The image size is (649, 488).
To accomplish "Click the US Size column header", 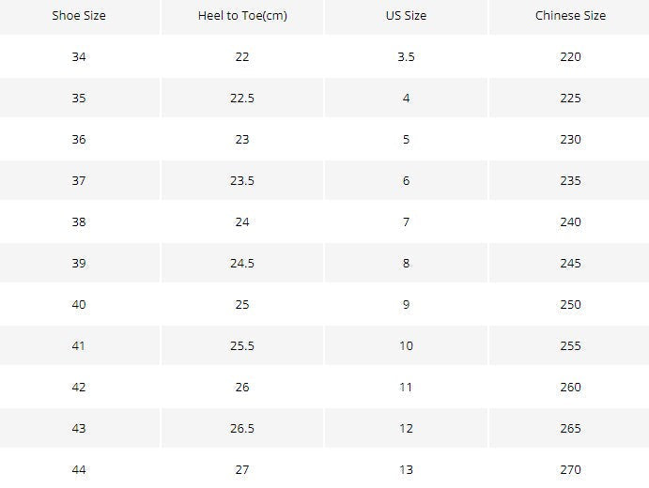I will pos(406,16).
